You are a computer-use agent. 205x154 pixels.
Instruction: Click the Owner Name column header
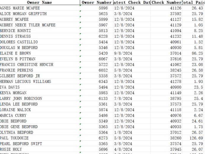40,2
